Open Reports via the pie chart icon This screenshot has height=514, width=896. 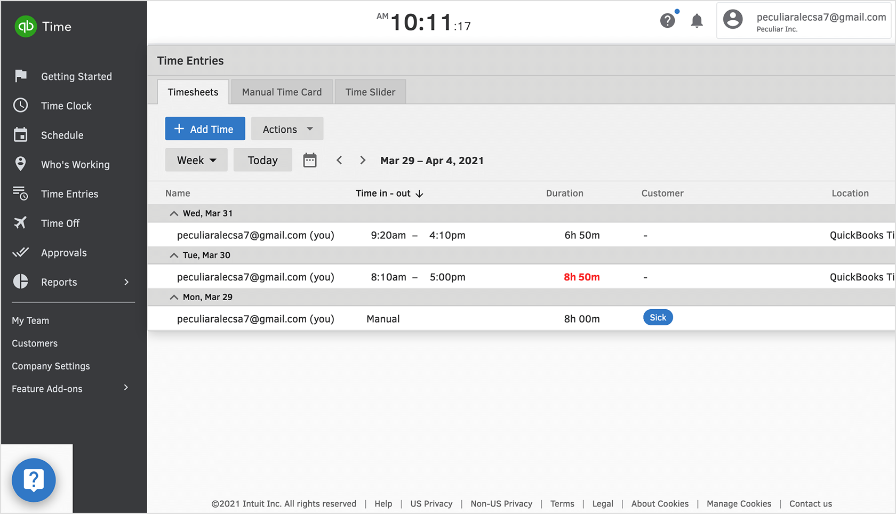(21, 282)
